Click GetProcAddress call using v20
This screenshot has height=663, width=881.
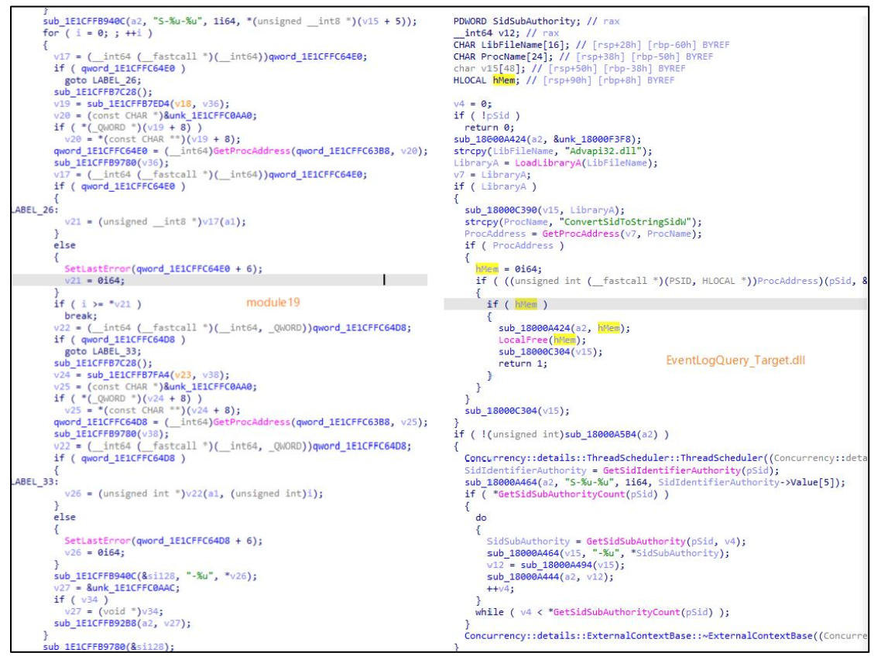coord(241,151)
